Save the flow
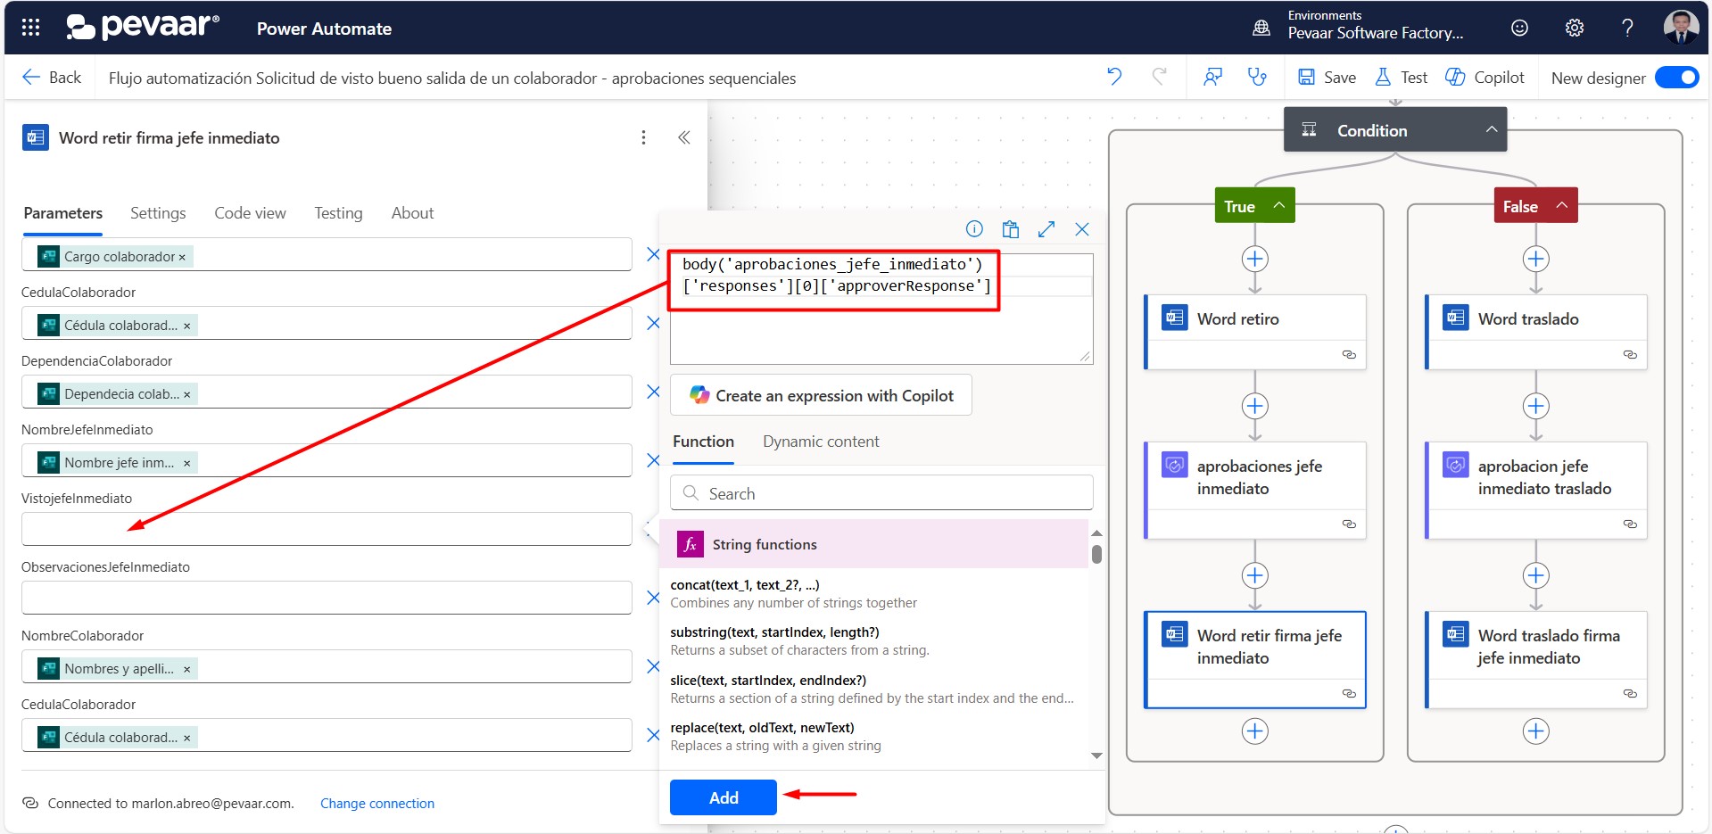The image size is (1712, 834). click(x=1327, y=78)
